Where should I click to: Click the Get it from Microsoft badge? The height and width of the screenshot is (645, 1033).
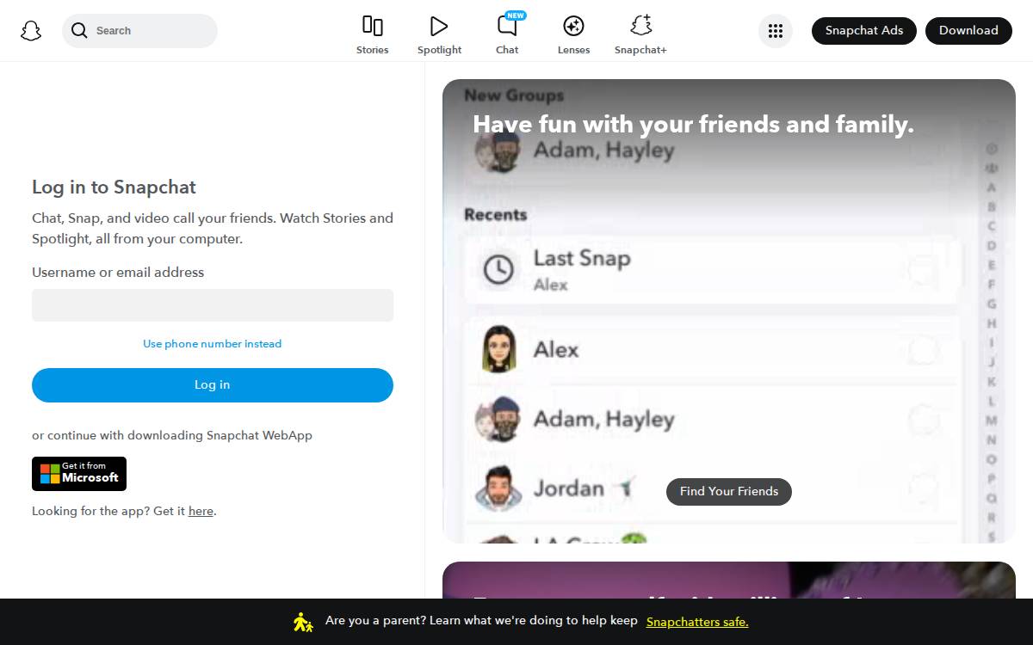79,474
